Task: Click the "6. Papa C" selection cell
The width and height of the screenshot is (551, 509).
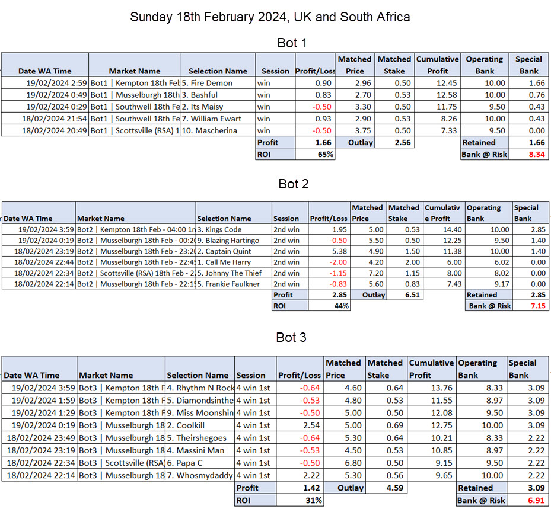Action: (200, 463)
